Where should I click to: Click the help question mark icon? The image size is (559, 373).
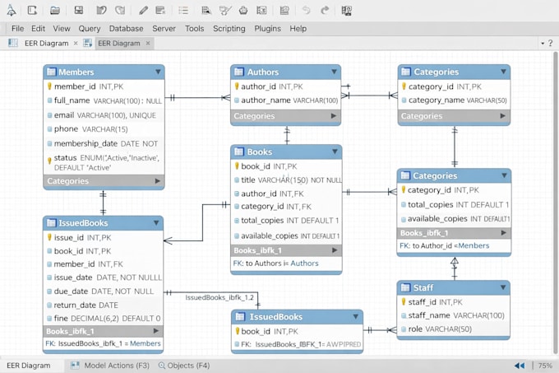(551, 43)
